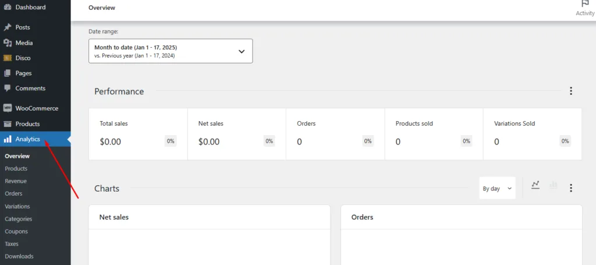Open the Taxes report
Image resolution: width=596 pixels, height=265 pixels.
[12, 244]
